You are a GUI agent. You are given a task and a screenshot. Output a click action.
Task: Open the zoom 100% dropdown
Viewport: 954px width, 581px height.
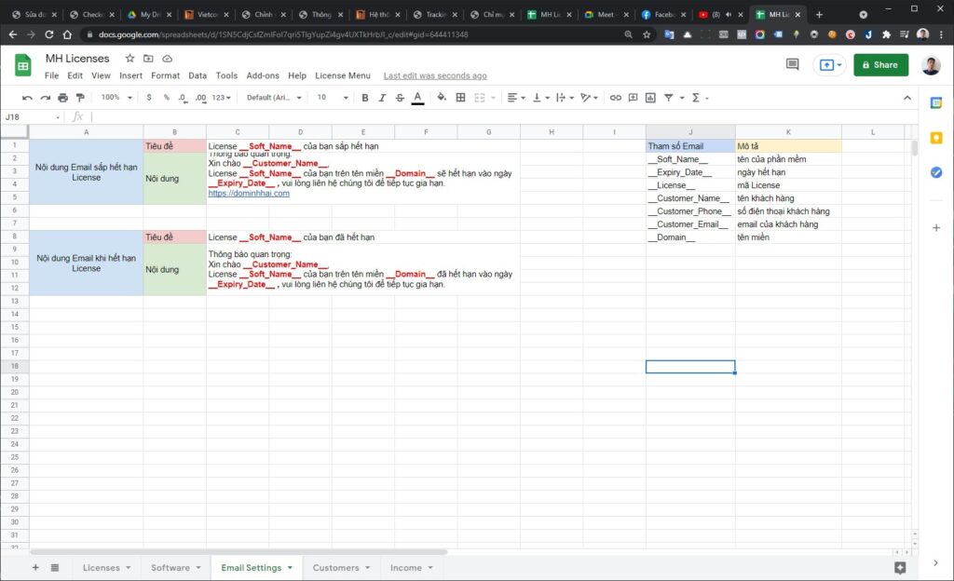point(116,98)
